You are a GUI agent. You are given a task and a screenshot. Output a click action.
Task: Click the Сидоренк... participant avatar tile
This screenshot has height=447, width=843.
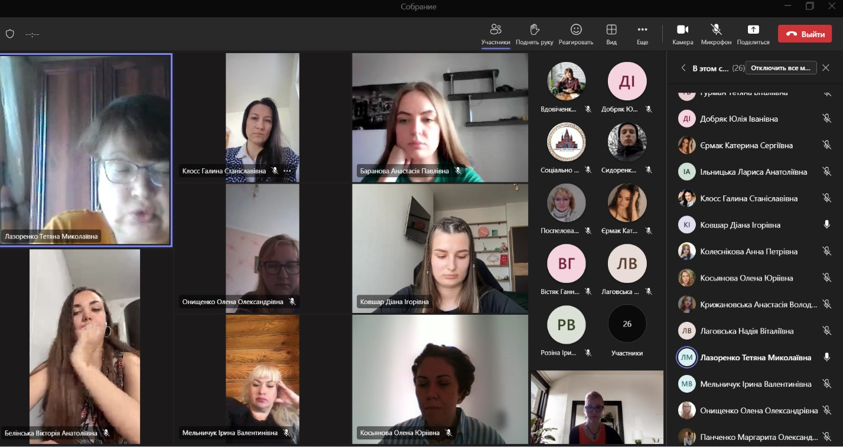(x=627, y=142)
